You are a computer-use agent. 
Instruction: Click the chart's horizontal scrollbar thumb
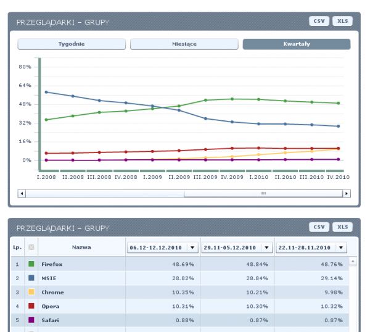(x=263, y=194)
